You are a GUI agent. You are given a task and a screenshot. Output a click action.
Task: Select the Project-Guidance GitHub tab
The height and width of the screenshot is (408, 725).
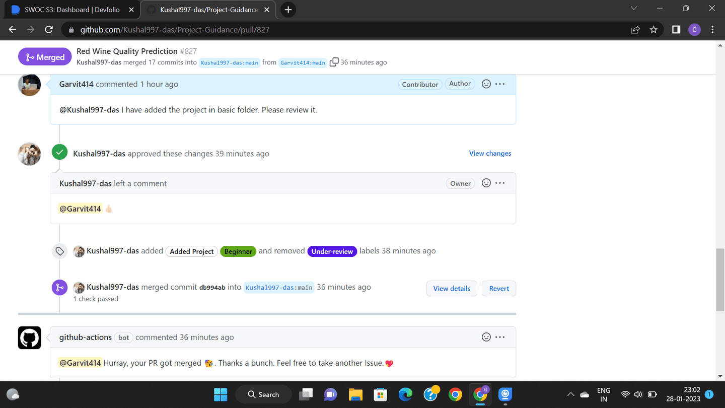[209, 10]
